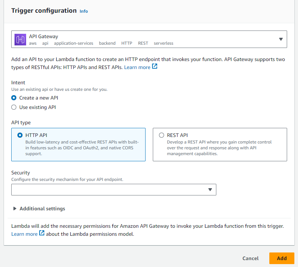Click the Cancel button
The image size is (298, 267).
click(x=250, y=258)
